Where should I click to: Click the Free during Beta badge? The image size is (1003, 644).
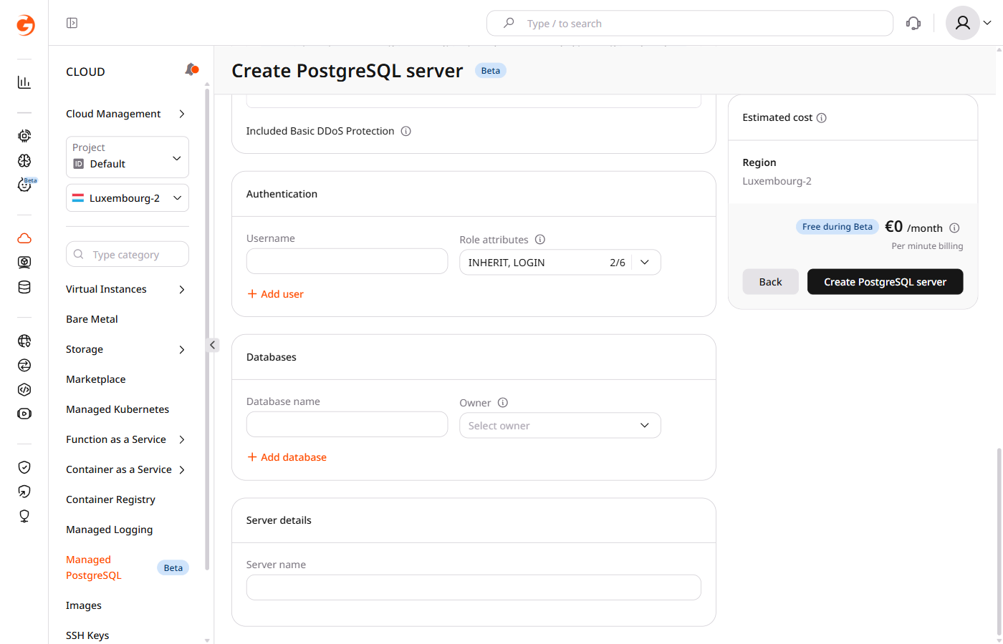(838, 227)
